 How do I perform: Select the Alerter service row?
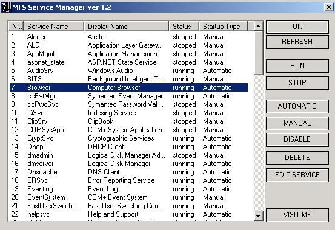coord(128,37)
